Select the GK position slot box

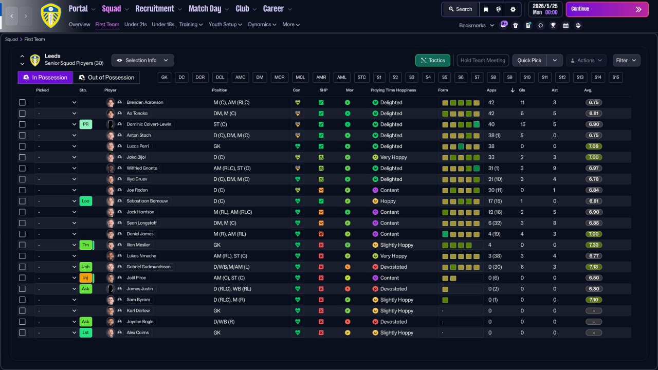[x=164, y=78]
